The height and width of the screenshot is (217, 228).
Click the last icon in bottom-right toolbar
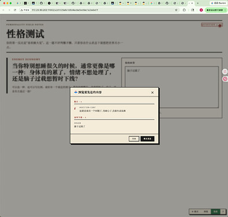pos(223,212)
